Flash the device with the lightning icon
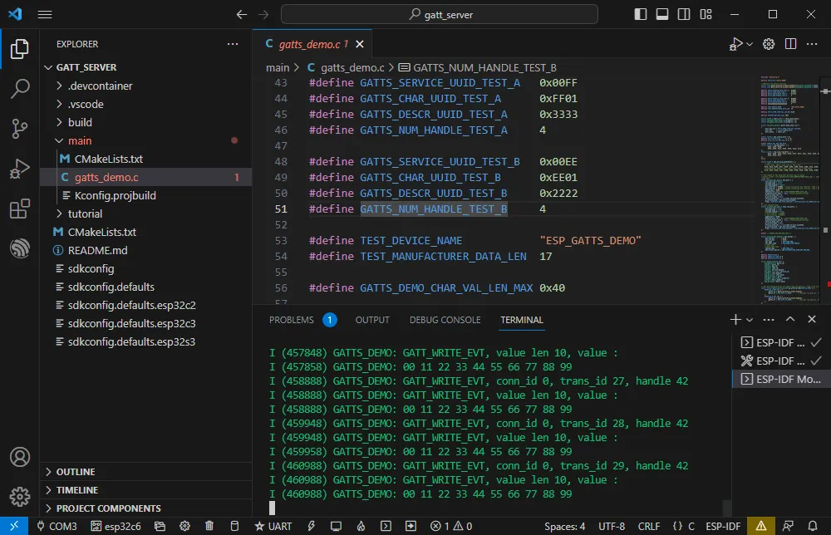 coord(310,526)
